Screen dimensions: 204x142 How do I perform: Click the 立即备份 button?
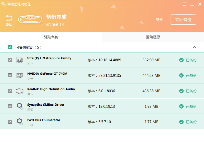click(183, 20)
